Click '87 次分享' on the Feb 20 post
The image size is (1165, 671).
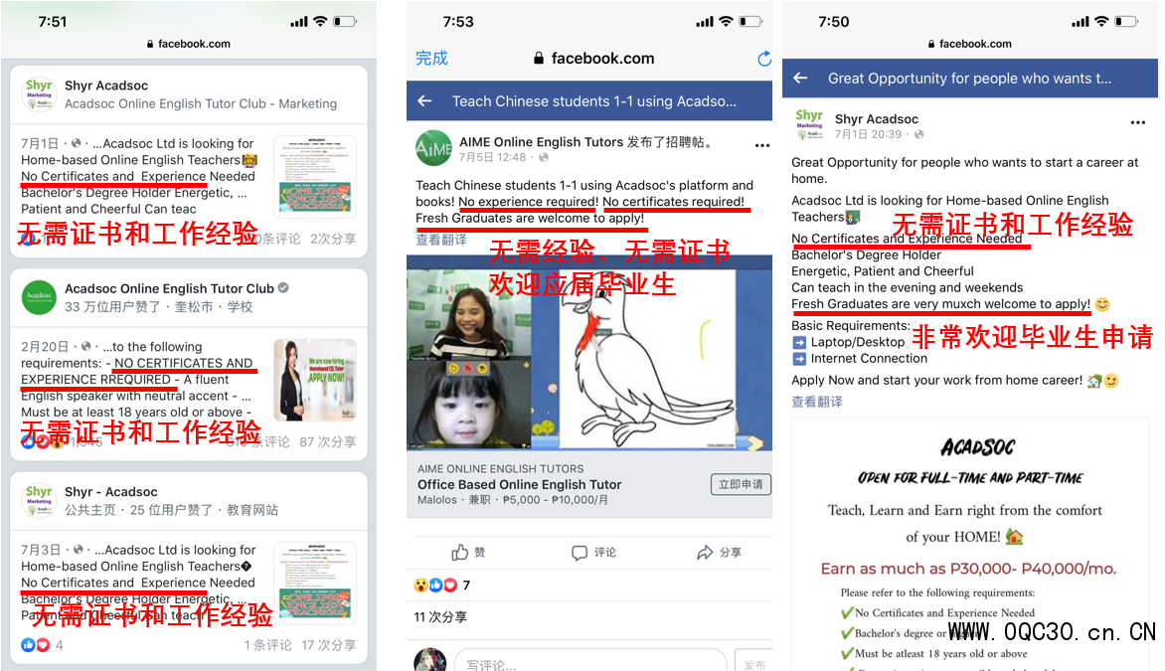328,441
